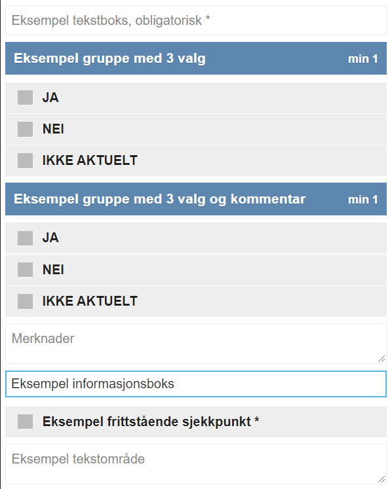Tick the NEI checkbox in first group
The image size is (392, 489).
click(x=26, y=129)
